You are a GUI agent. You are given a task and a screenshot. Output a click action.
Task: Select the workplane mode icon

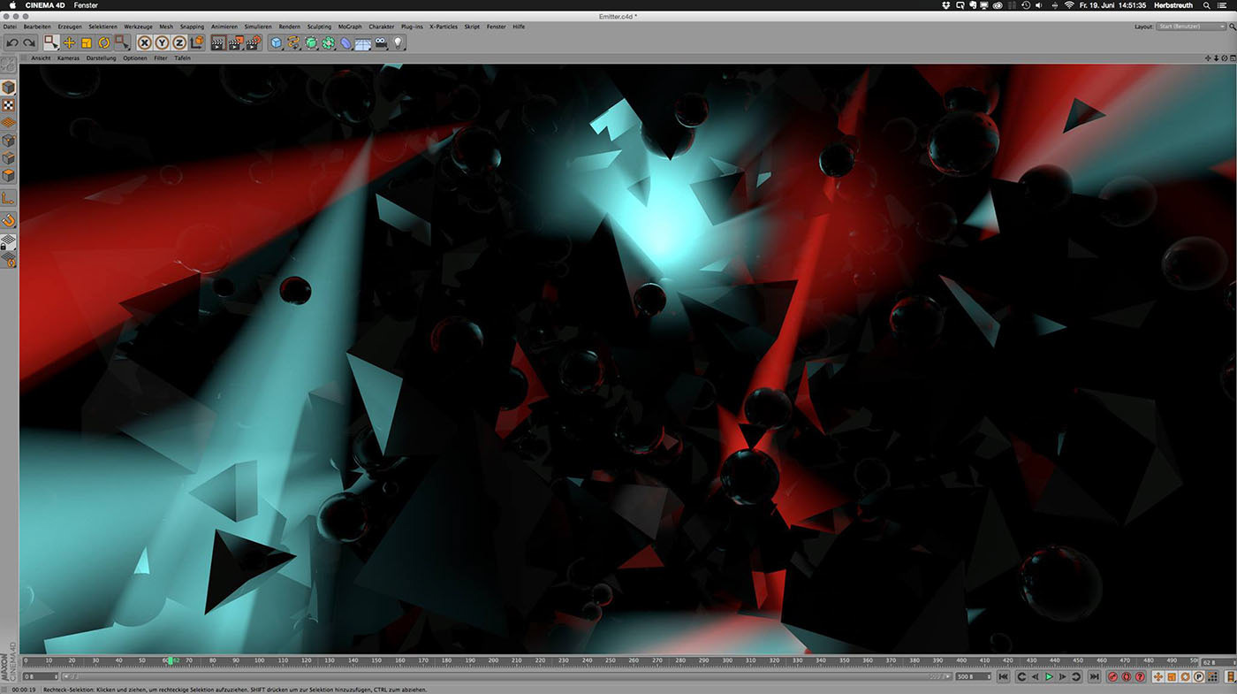tap(9, 122)
